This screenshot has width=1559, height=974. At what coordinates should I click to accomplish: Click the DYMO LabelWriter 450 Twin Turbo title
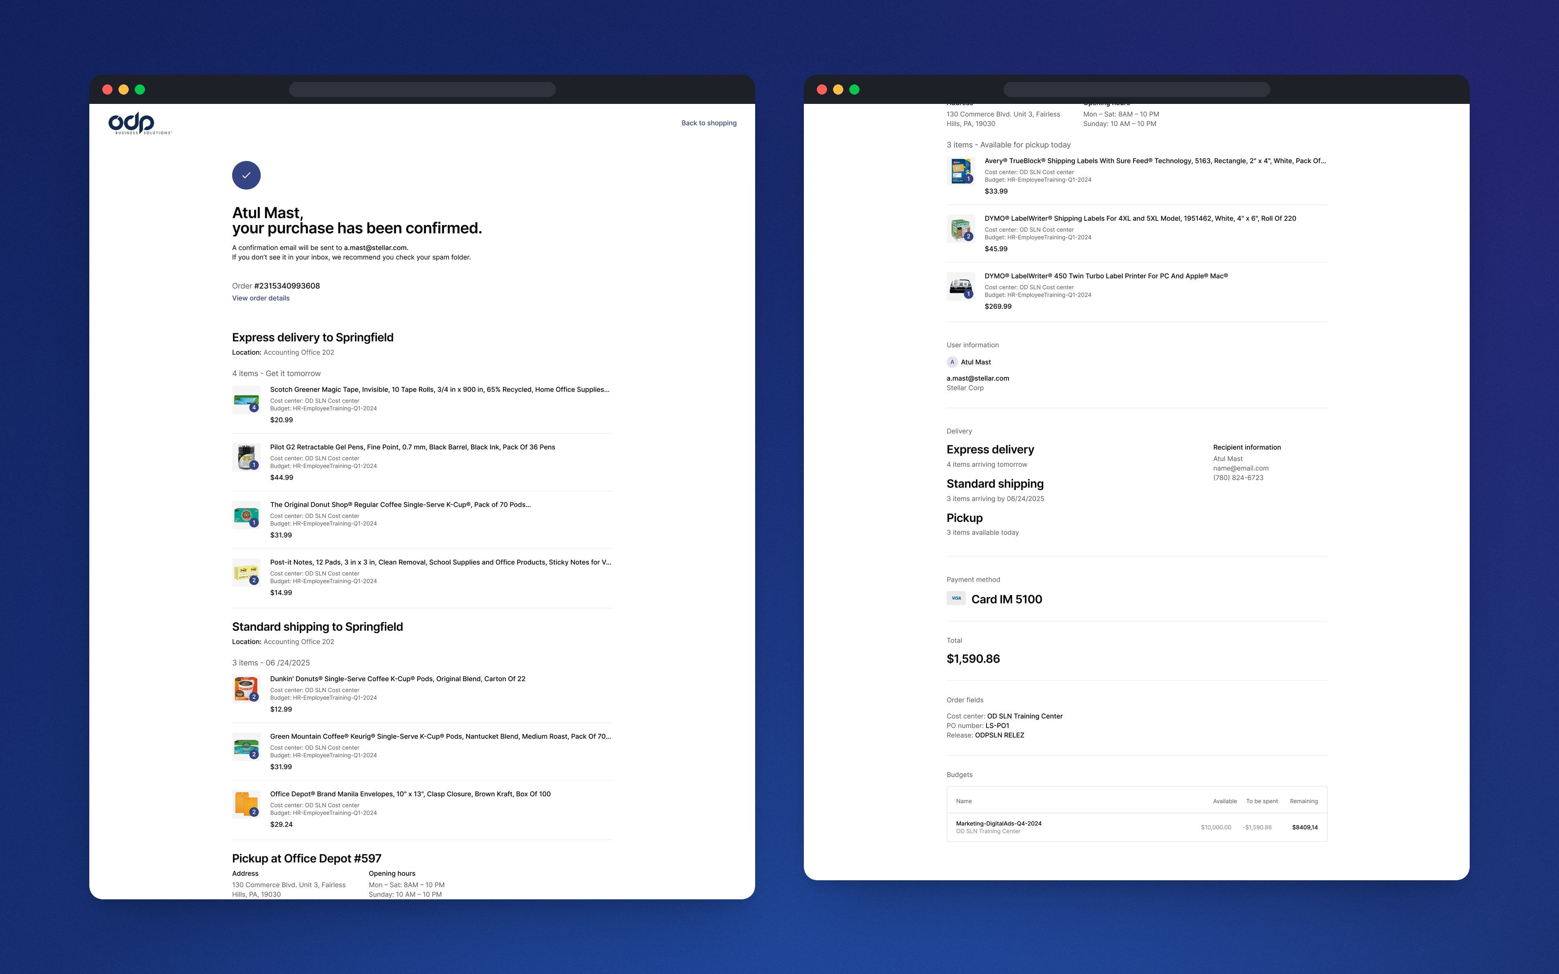click(x=1106, y=276)
